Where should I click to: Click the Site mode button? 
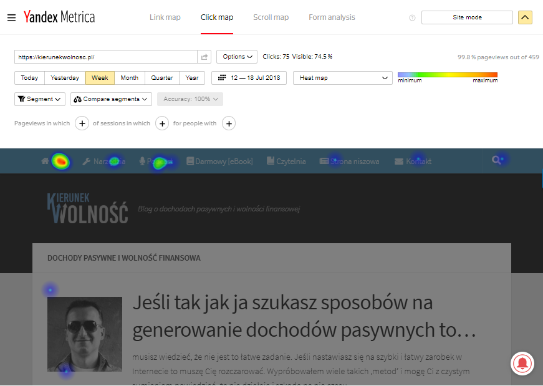pos(467,17)
